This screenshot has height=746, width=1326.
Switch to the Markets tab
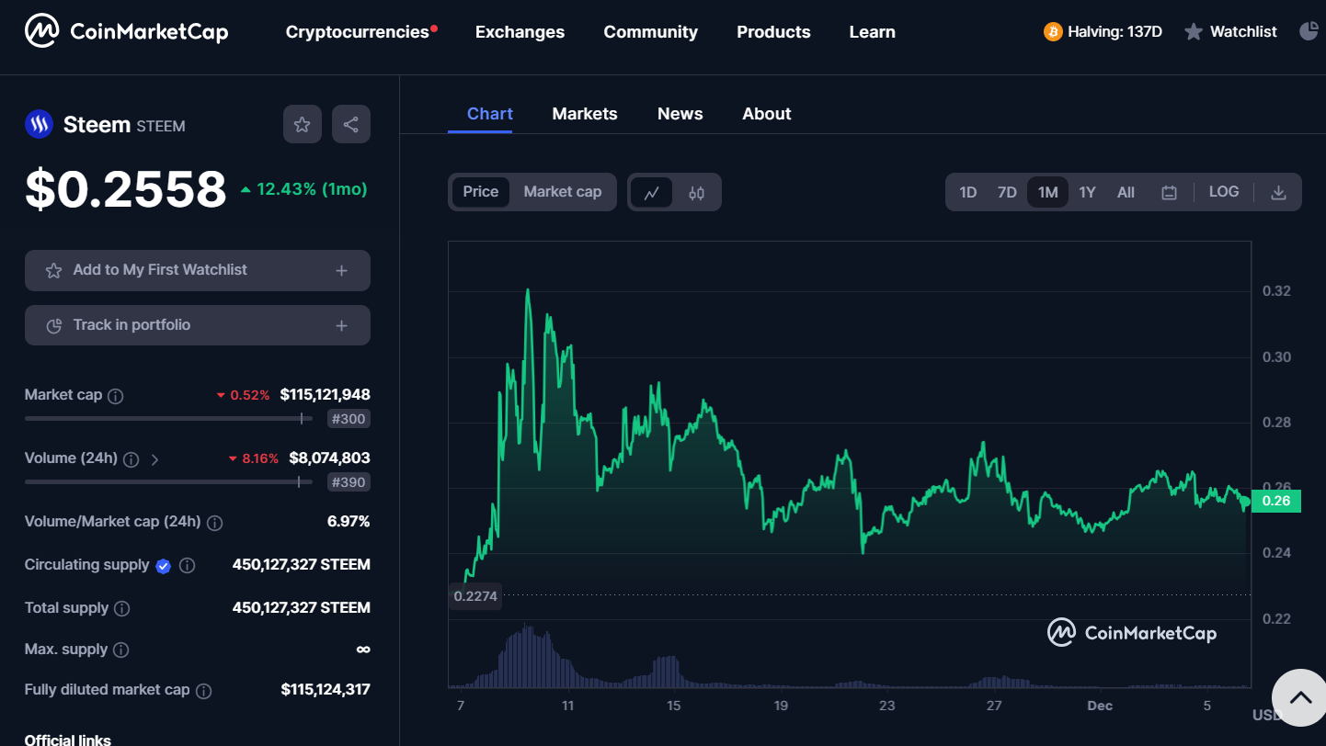(585, 114)
